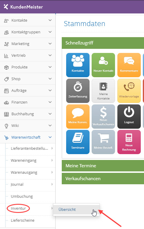Open the Neue Rechnung calculator tile

click(x=129, y=142)
